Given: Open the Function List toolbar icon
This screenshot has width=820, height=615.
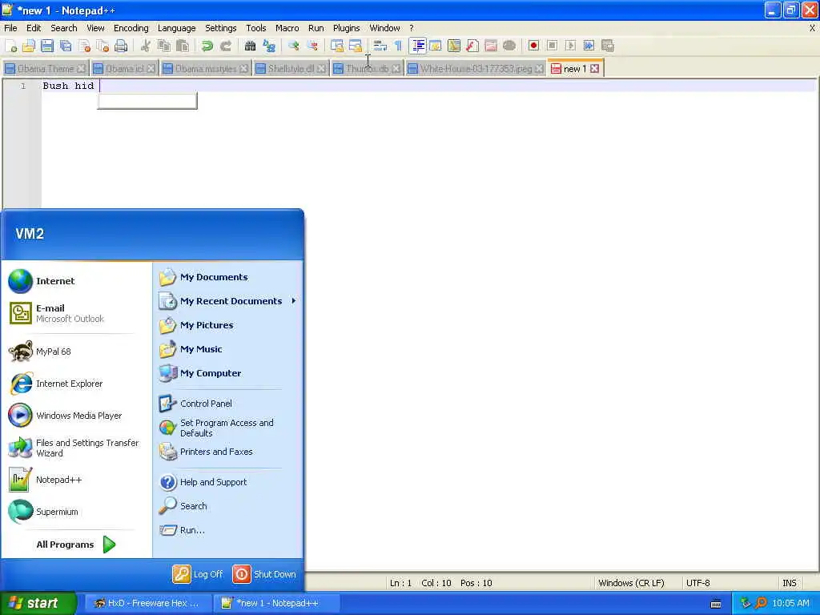Looking at the screenshot, I should click(x=472, y=46).
